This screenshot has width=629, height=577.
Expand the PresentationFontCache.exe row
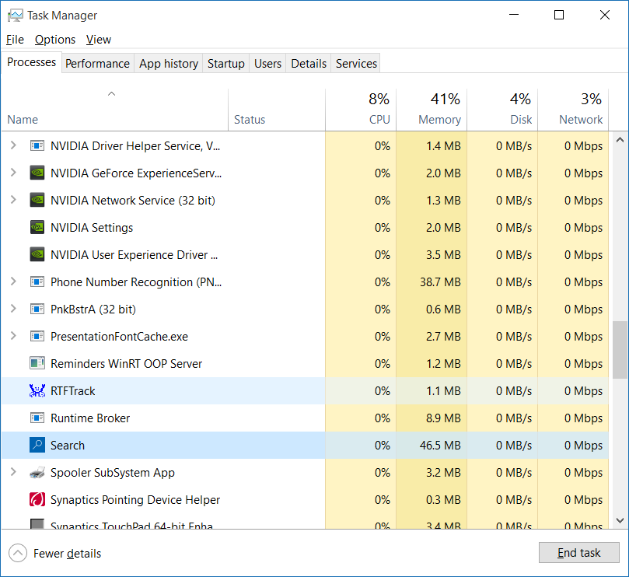13,336
